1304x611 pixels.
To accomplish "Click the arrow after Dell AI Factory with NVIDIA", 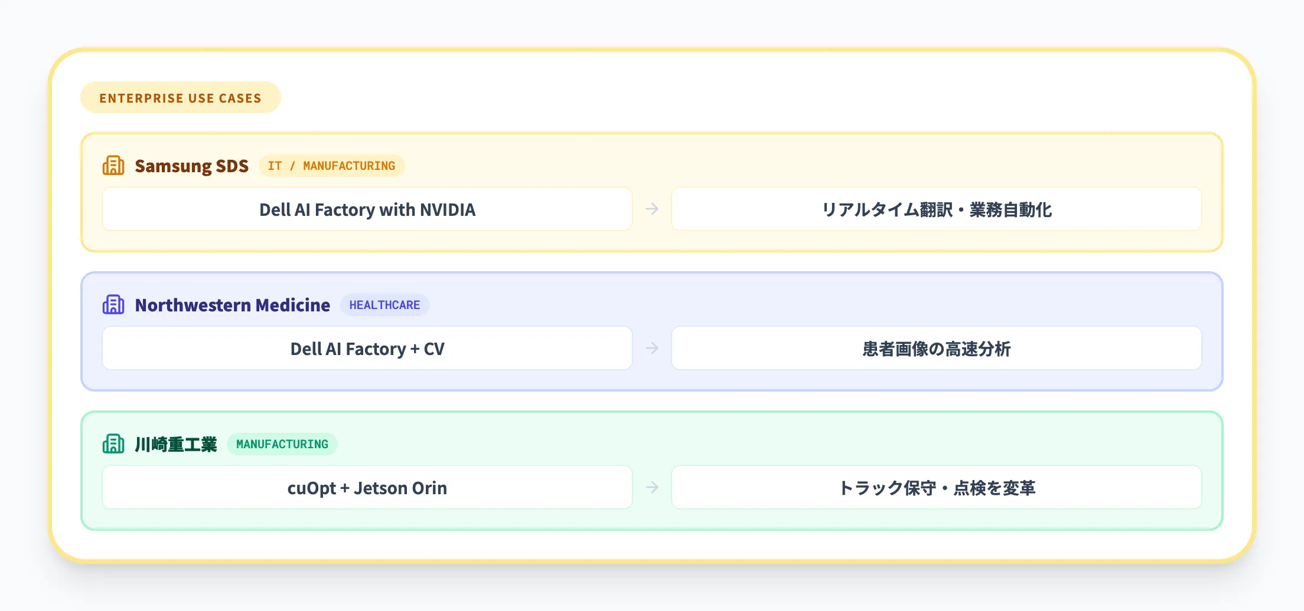I will [x=652, y=209].
